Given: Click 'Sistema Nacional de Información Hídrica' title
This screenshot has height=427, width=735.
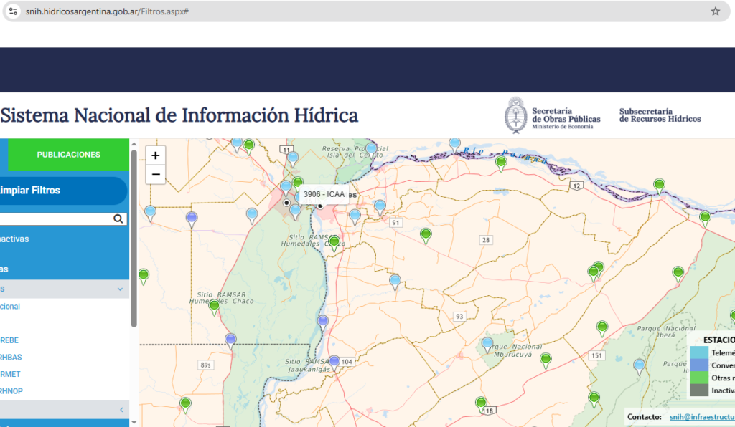Looking at the screenshot, I should 179,115.
